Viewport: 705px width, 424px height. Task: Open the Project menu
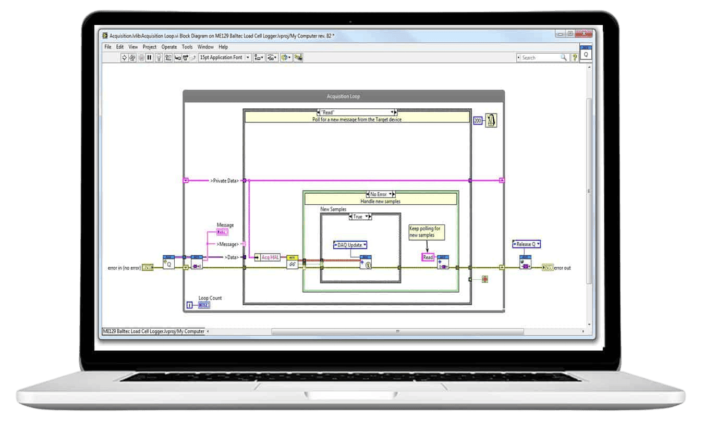pos(150,47)
